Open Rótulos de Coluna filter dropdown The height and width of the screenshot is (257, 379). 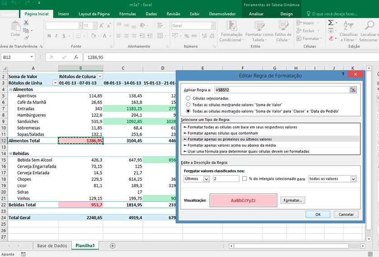click(100, 77)
